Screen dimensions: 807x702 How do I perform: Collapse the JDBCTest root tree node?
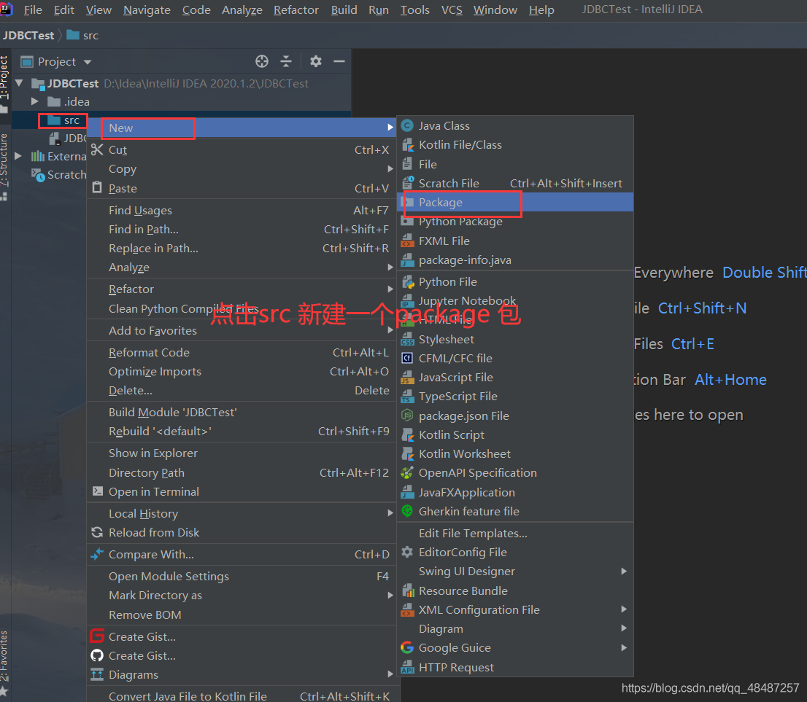tap(20, 83)
